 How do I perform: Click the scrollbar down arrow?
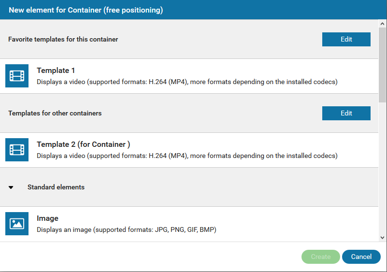[x=382, y=237]
